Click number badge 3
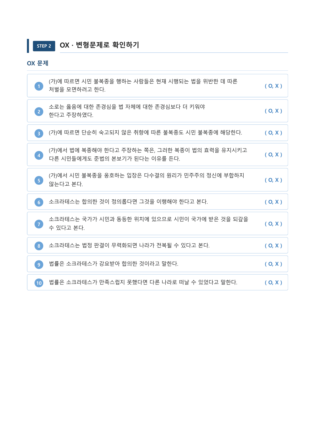Image resolution: width=315 pixels, height=446 pixels. tap(39, 133)
